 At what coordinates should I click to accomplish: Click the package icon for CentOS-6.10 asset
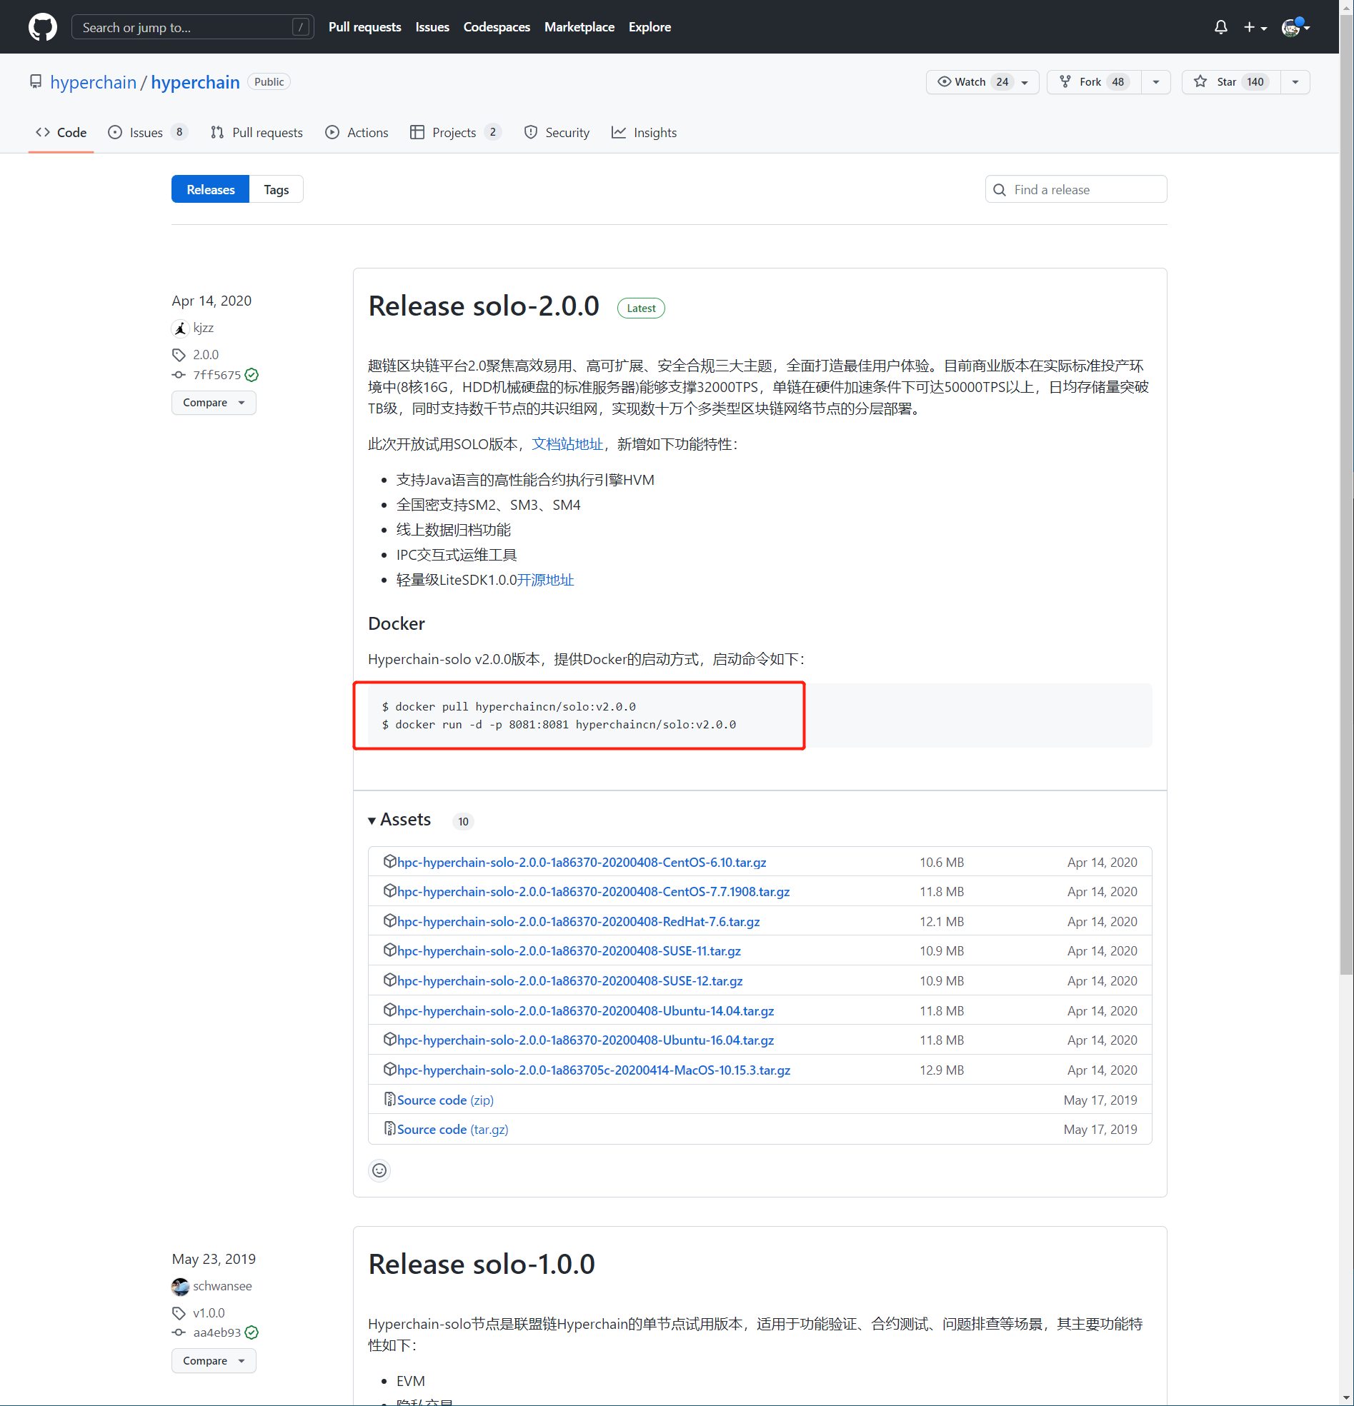(390, 862)
